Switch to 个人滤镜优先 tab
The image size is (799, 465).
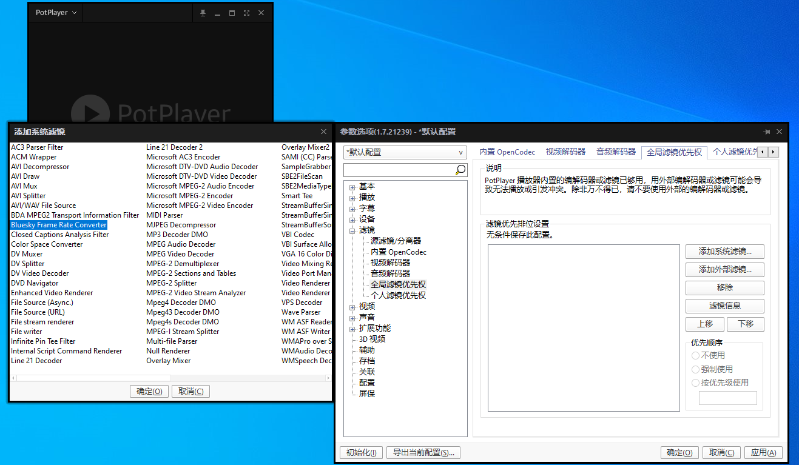pyautogui.click(x=733, y=152)
